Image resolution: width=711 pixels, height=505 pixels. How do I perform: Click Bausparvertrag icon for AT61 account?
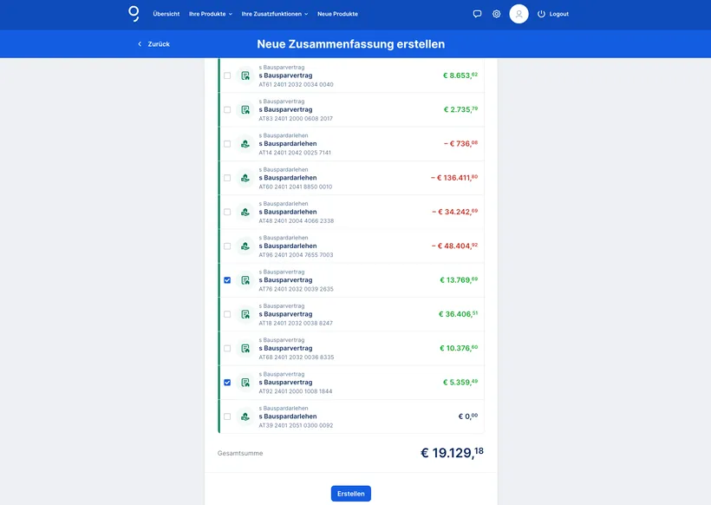(x=245, y=75)
